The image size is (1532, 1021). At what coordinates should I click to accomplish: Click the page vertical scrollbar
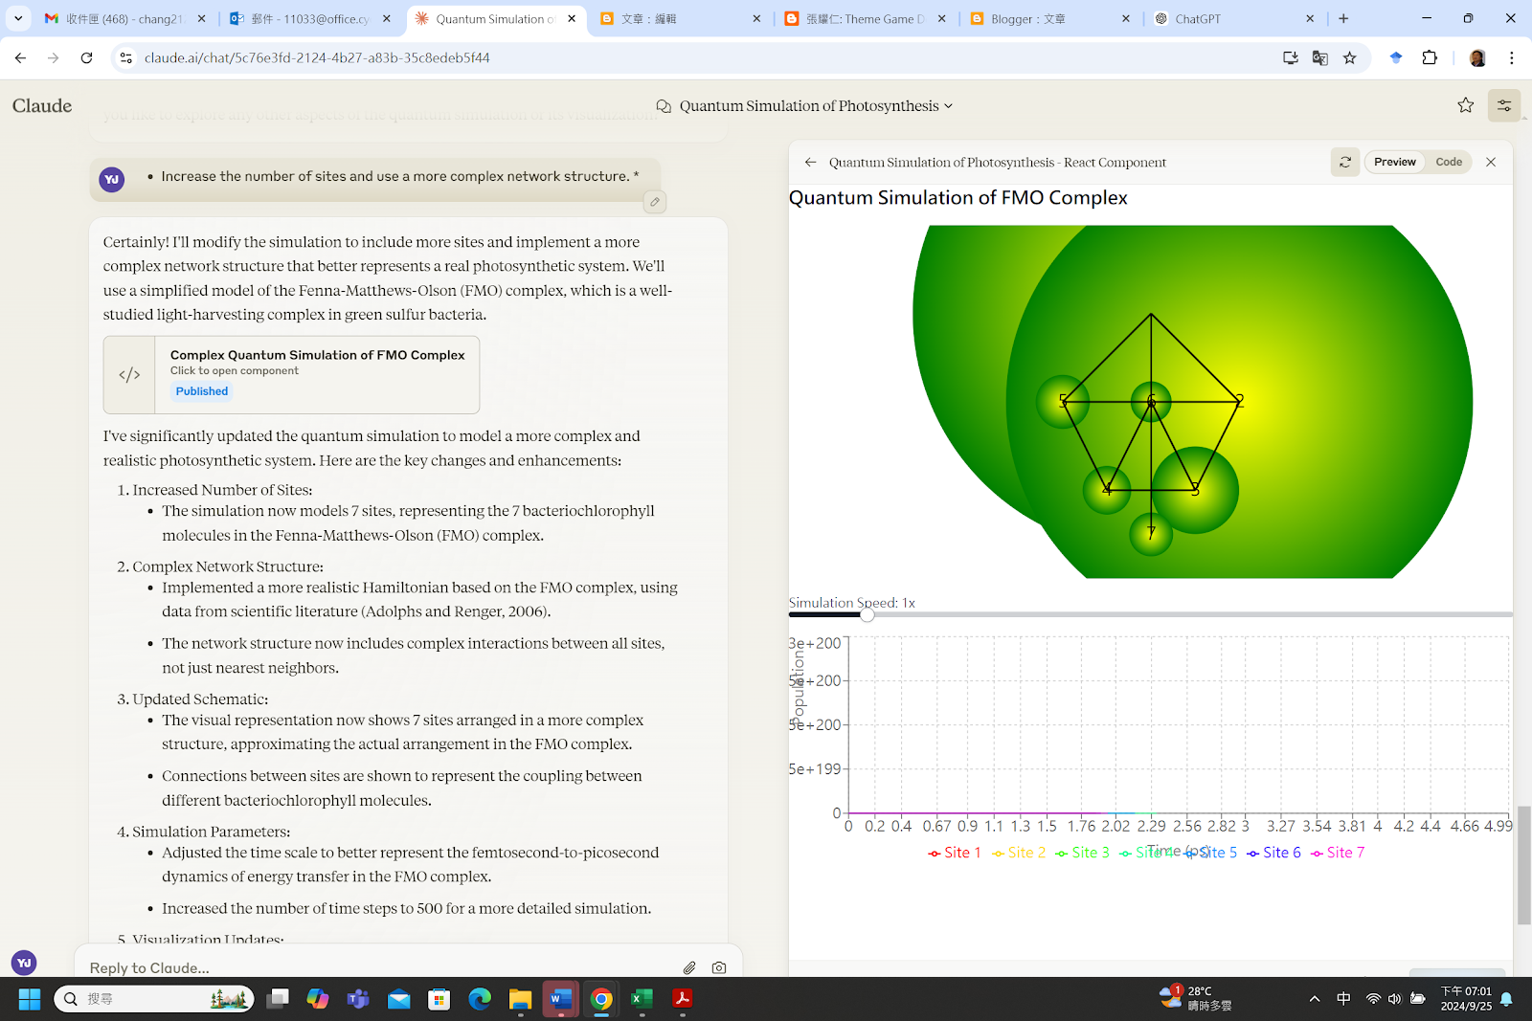click(x=1524, y=866)
